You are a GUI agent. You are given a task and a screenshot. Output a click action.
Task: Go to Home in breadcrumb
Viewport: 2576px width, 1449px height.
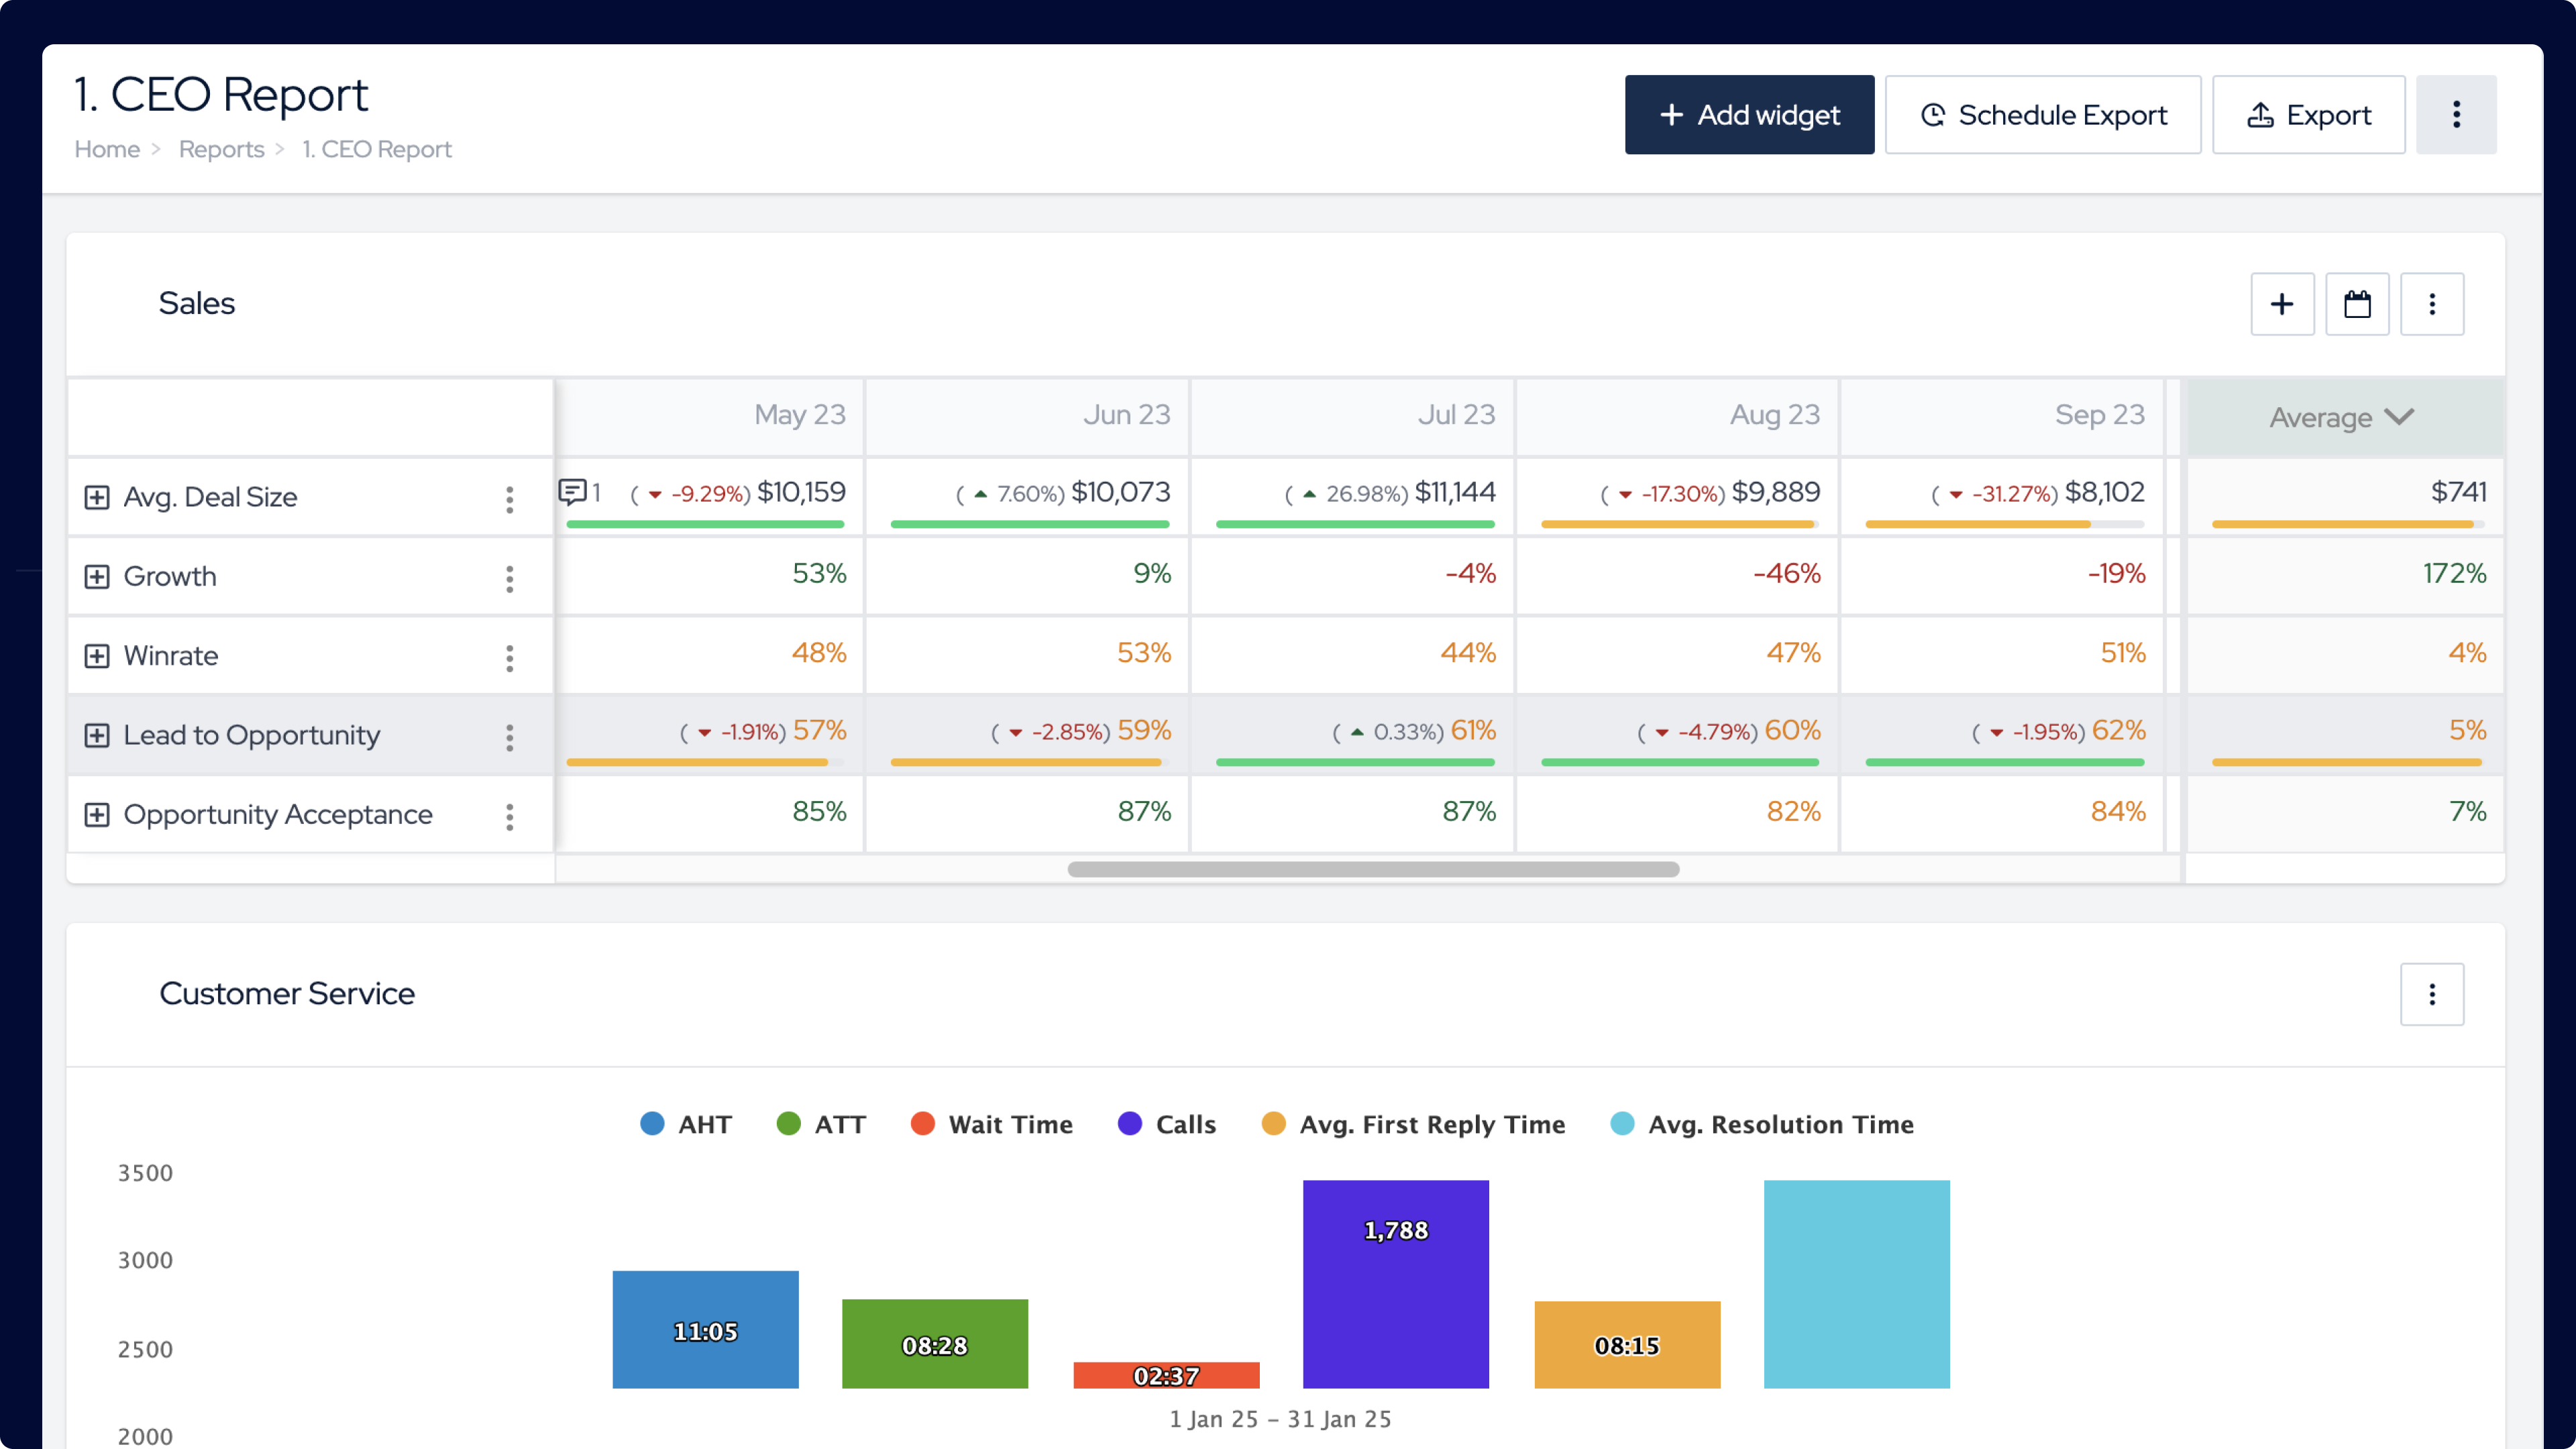[107, 149]
